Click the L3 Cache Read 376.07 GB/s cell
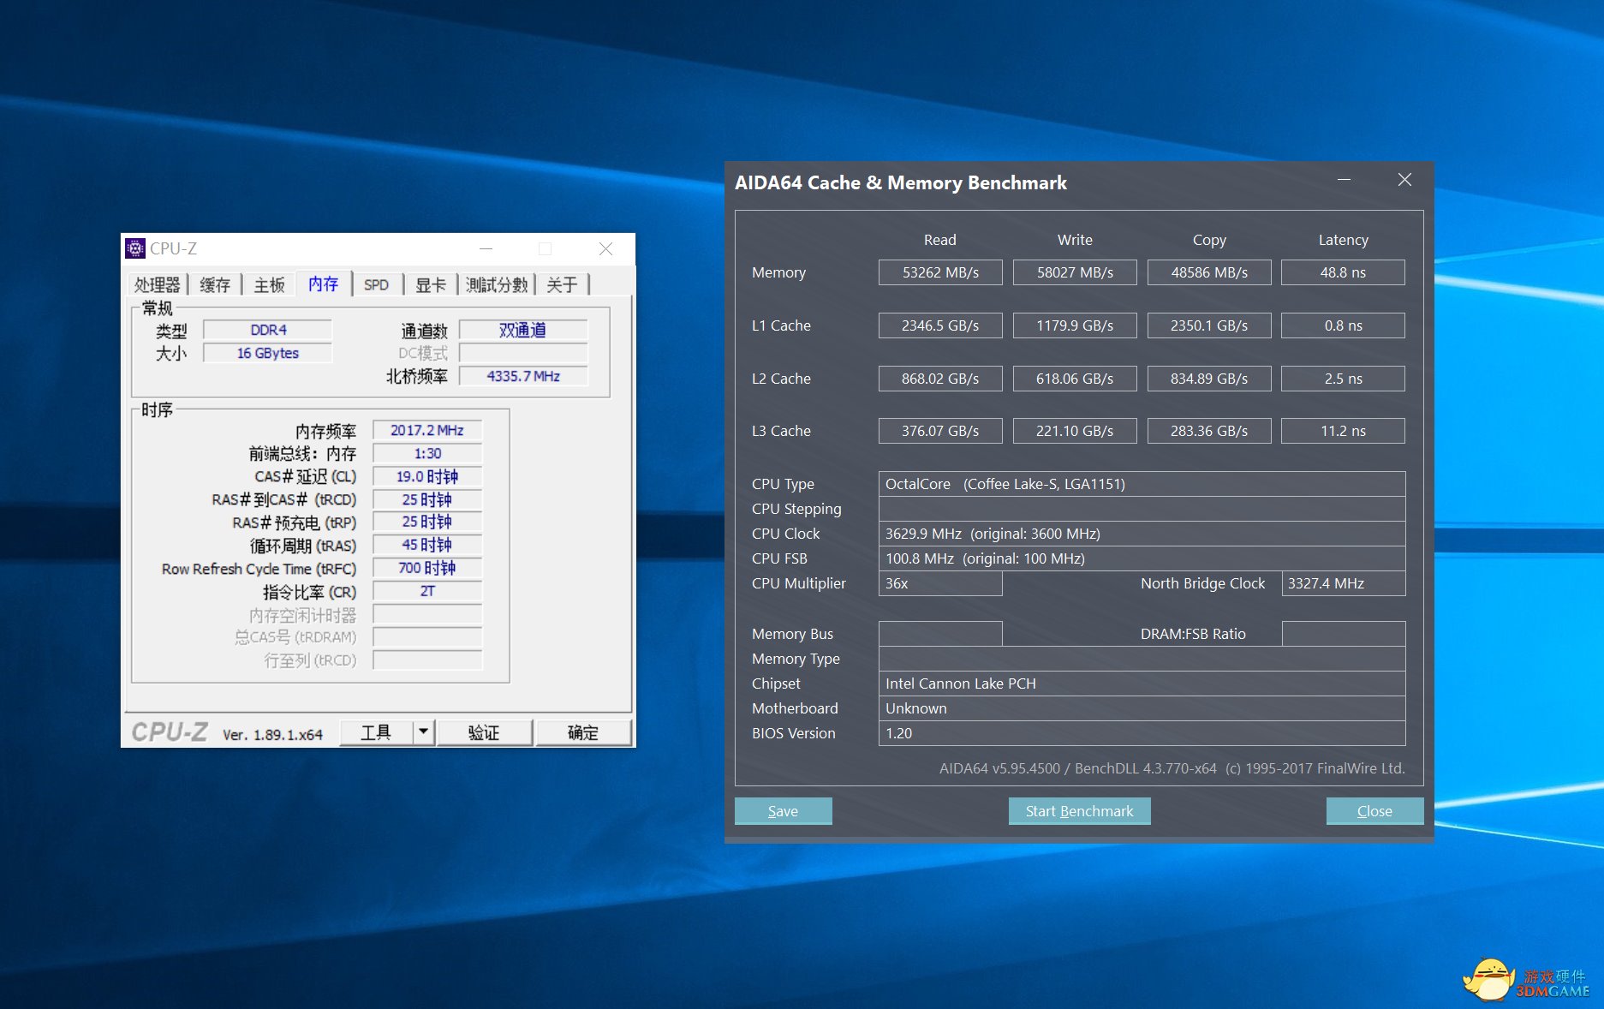This screenshot has width=1604, height=1009. [940, 431]
